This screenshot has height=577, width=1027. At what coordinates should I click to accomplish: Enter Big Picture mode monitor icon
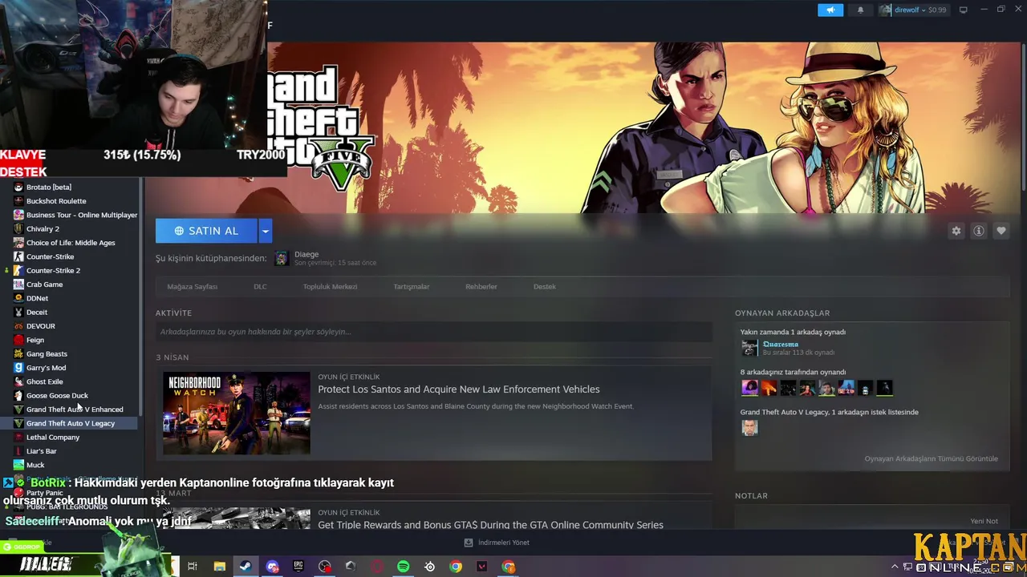click(x=964, y=10)
